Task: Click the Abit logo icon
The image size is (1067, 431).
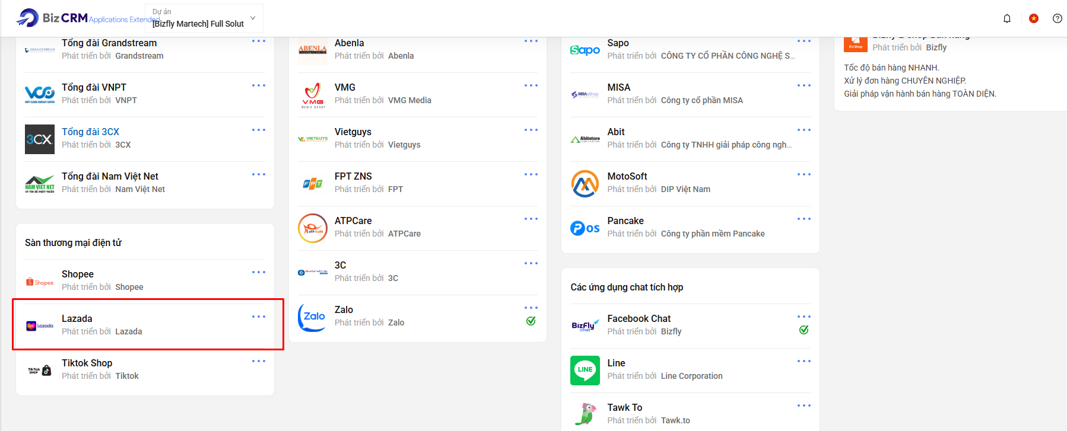Action: tap(585, 139)
